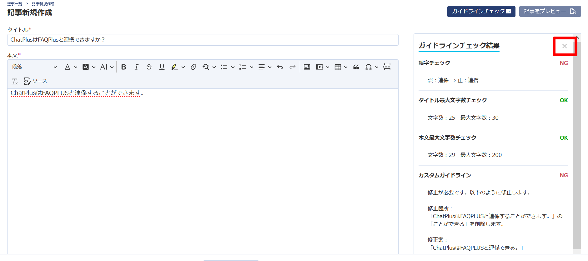Insert a hyperlink
The image size is (588, 261).
(x=193, y=67)
